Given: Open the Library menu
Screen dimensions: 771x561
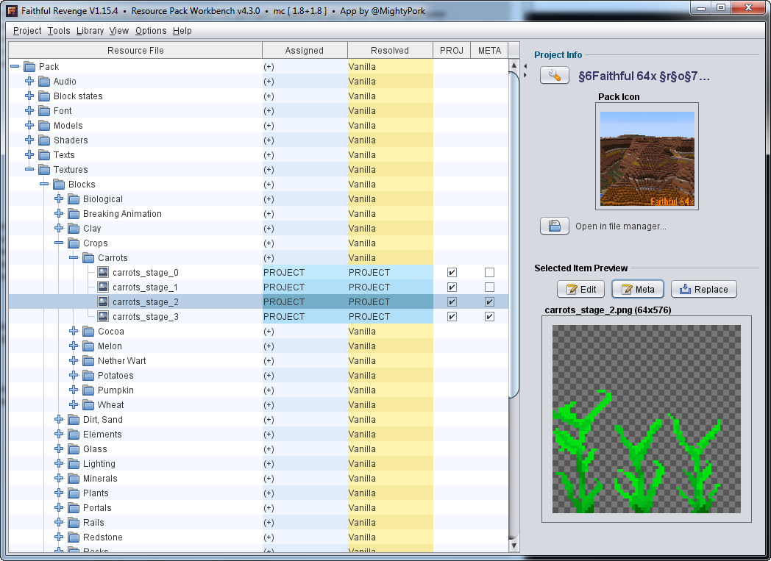Looking at the screenshot, I should click(x=90, y=31).
